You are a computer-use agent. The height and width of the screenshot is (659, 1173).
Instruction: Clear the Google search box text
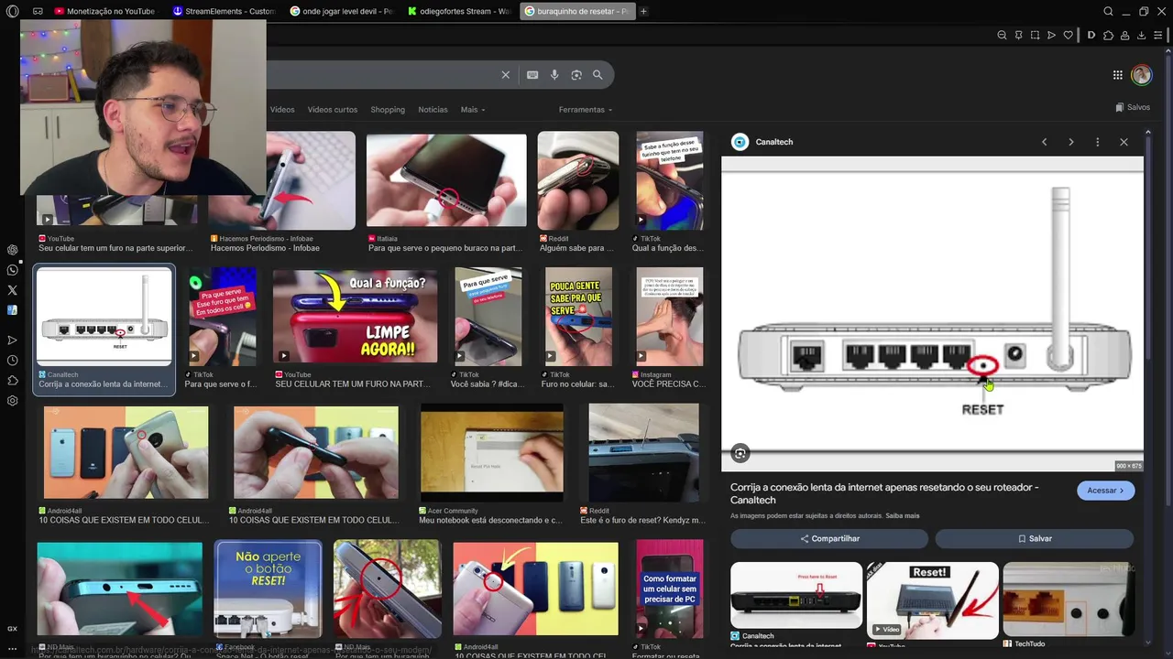[505, 75]
